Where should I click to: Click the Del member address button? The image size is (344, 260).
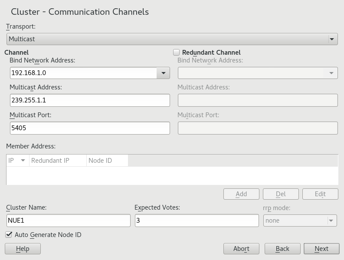[281, 194]
